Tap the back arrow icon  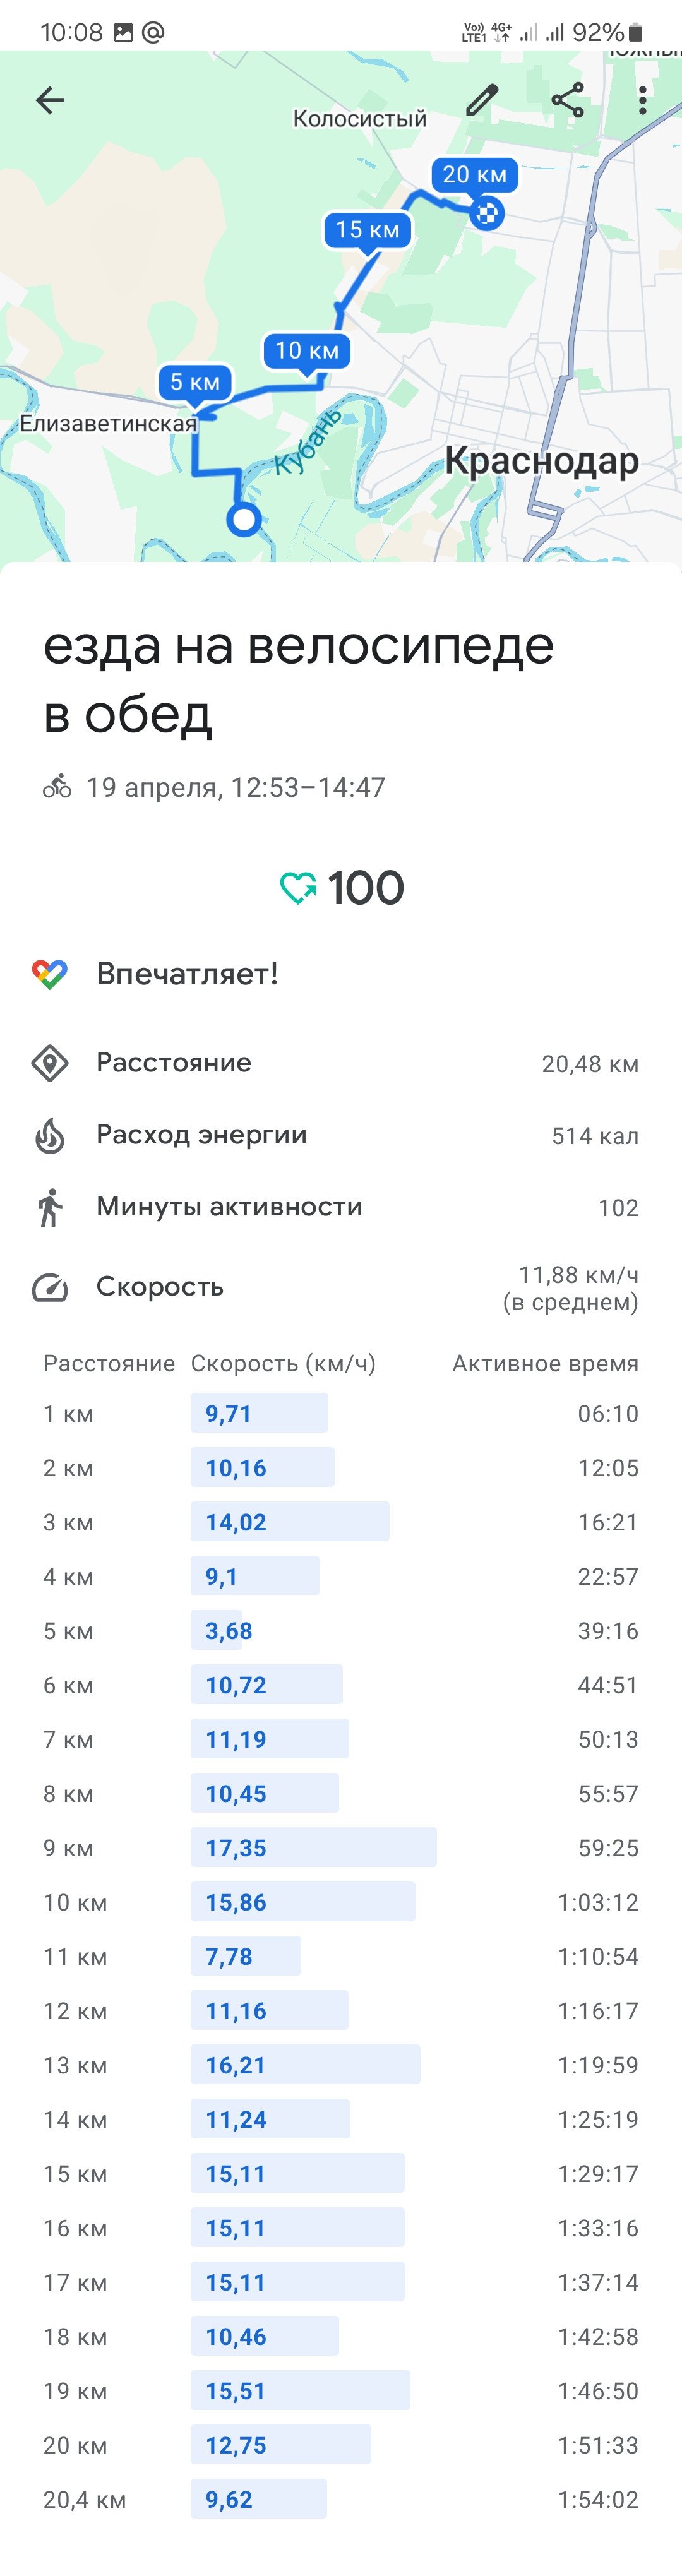tap(50, 100)
